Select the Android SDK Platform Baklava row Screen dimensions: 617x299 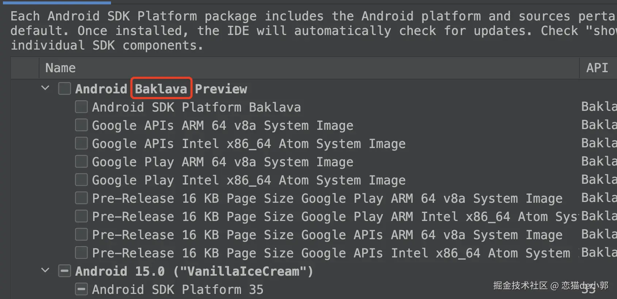pos(196,107)
